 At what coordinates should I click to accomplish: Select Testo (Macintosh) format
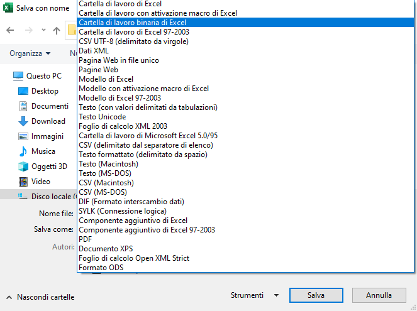click(245, 164)
